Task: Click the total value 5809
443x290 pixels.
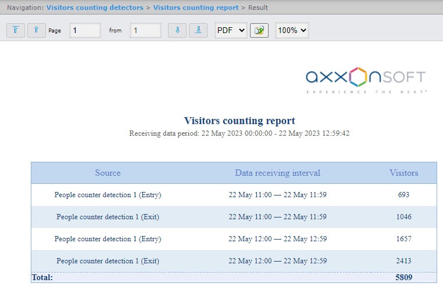Action: point(403,277)
